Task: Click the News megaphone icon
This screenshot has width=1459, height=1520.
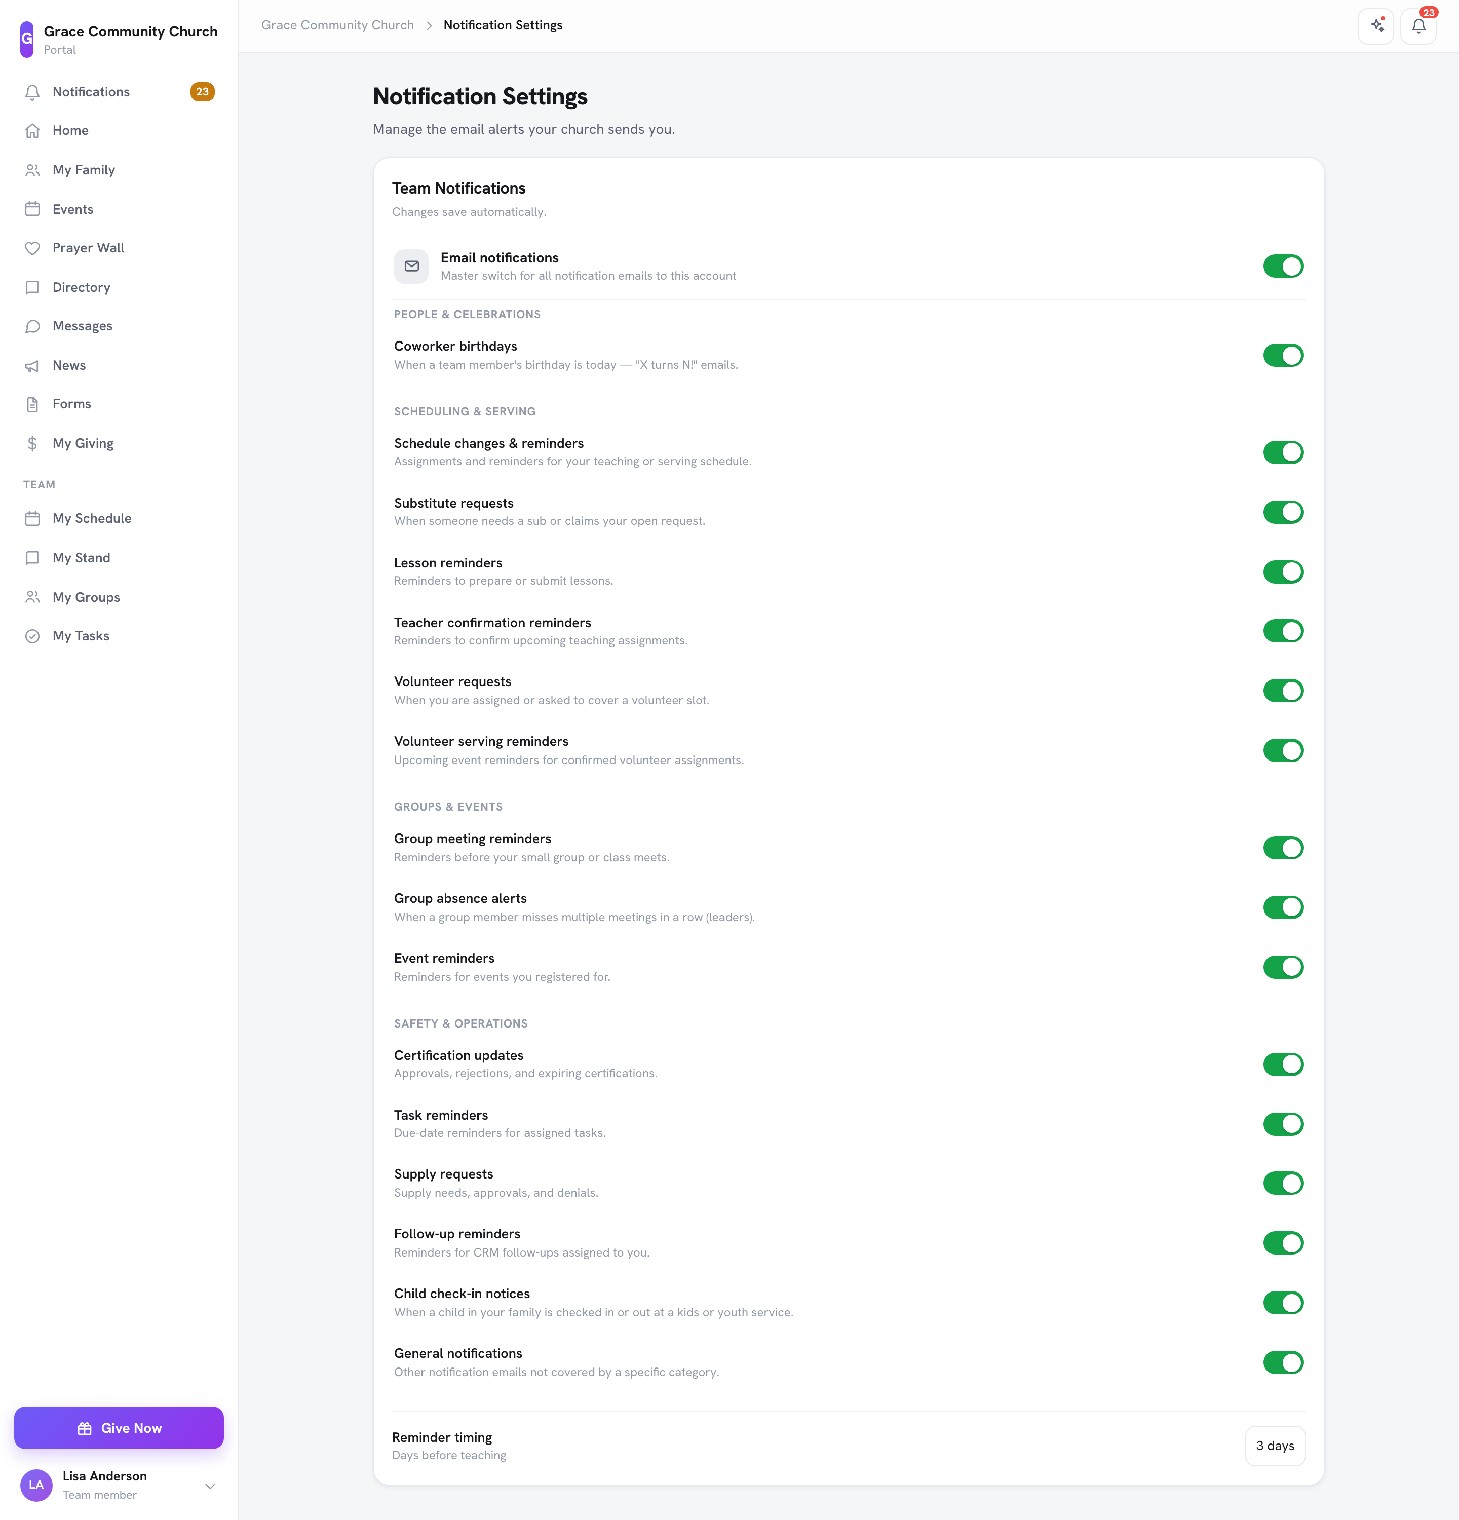Action: point(32,365)
